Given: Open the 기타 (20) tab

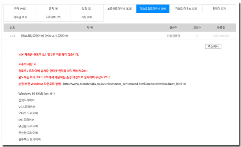Looking at the screenshot, I should tap(86, 17).
